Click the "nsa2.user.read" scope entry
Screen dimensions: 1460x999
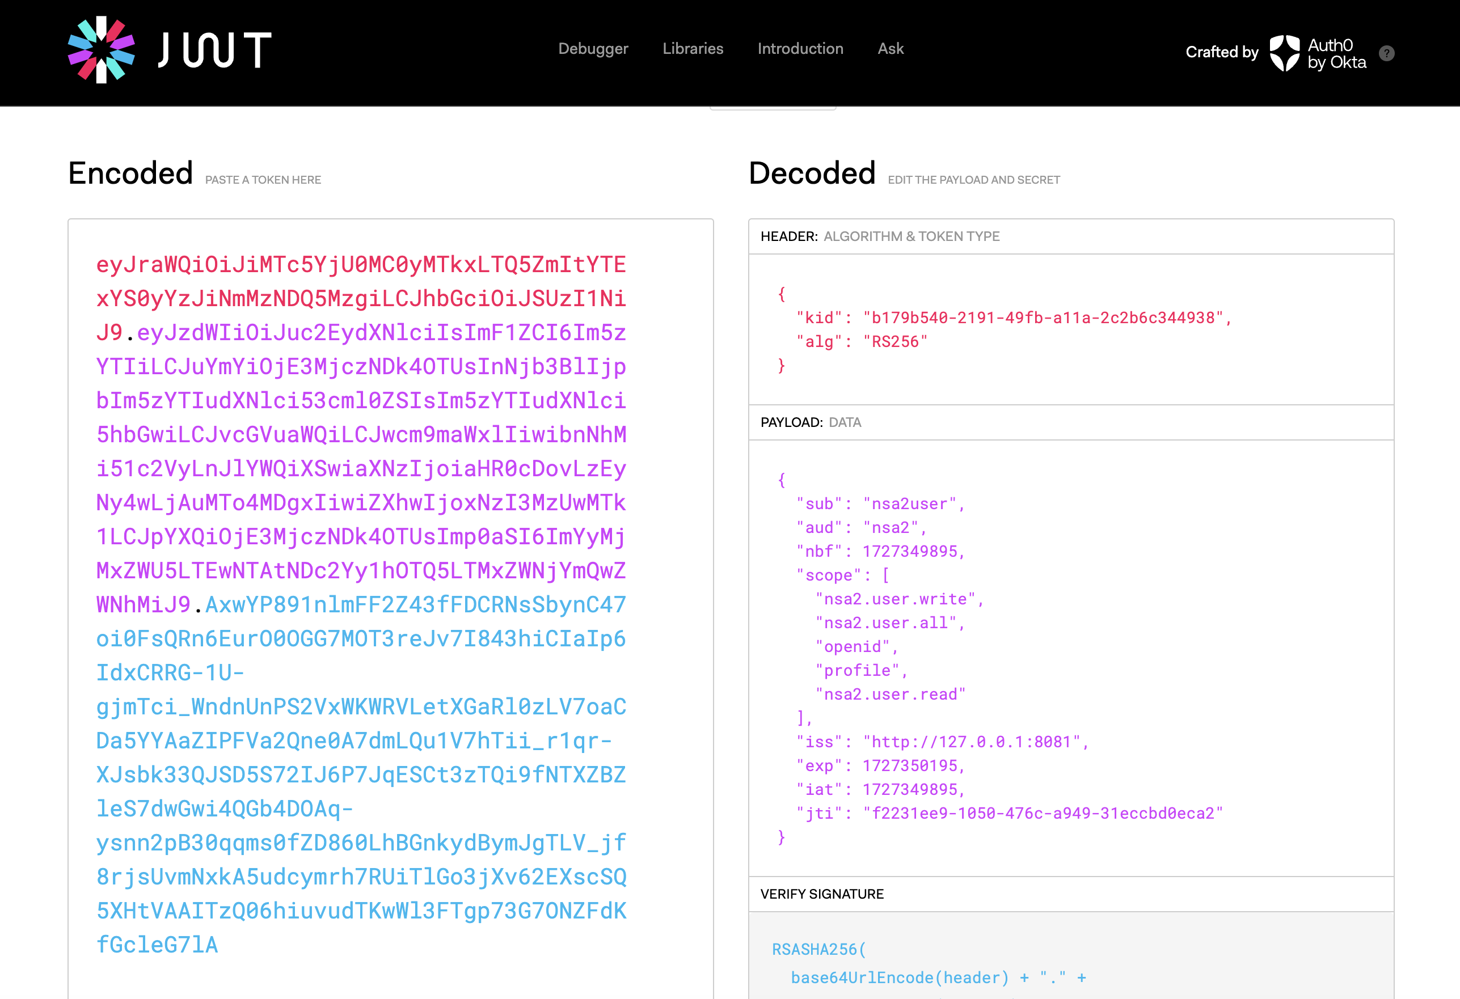click(890, 695)
